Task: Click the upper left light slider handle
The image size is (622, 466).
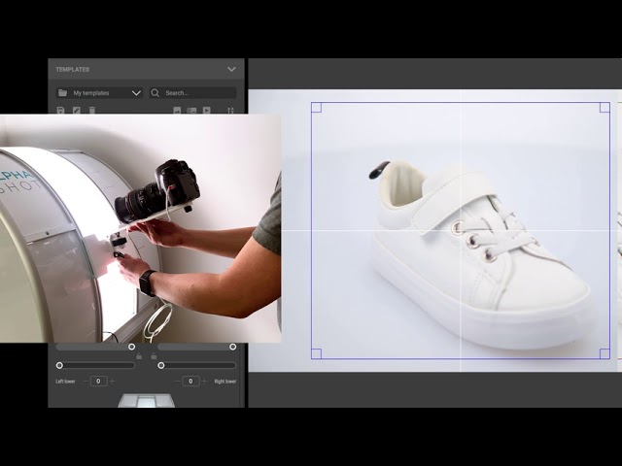Action: tap(132, 347)
